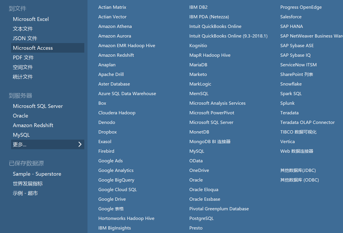Connect to IBM DB2

point(198,7)
